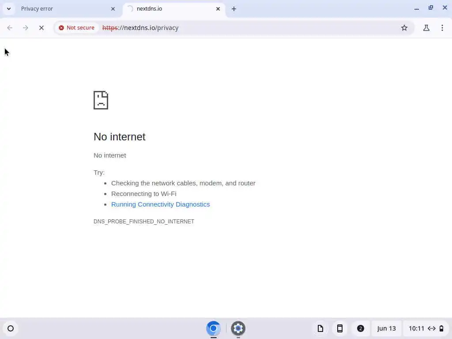Open a new tab with plus button
Screen dimensions: 452x339
pos(234,9)
